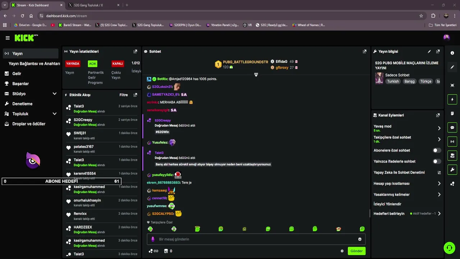Click the purple microphone icon in message box
This screenshot has width=460, height=259.
point(153,239)
